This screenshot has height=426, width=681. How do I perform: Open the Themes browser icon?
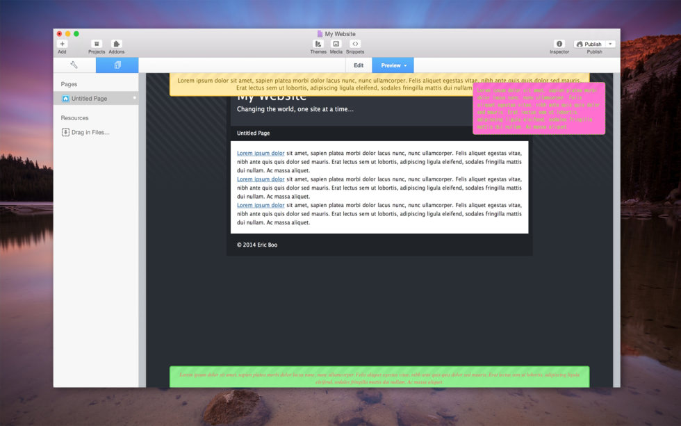click(318, 44)
